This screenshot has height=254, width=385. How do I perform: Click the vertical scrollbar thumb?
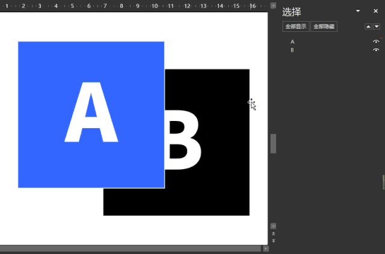point(273,144)
